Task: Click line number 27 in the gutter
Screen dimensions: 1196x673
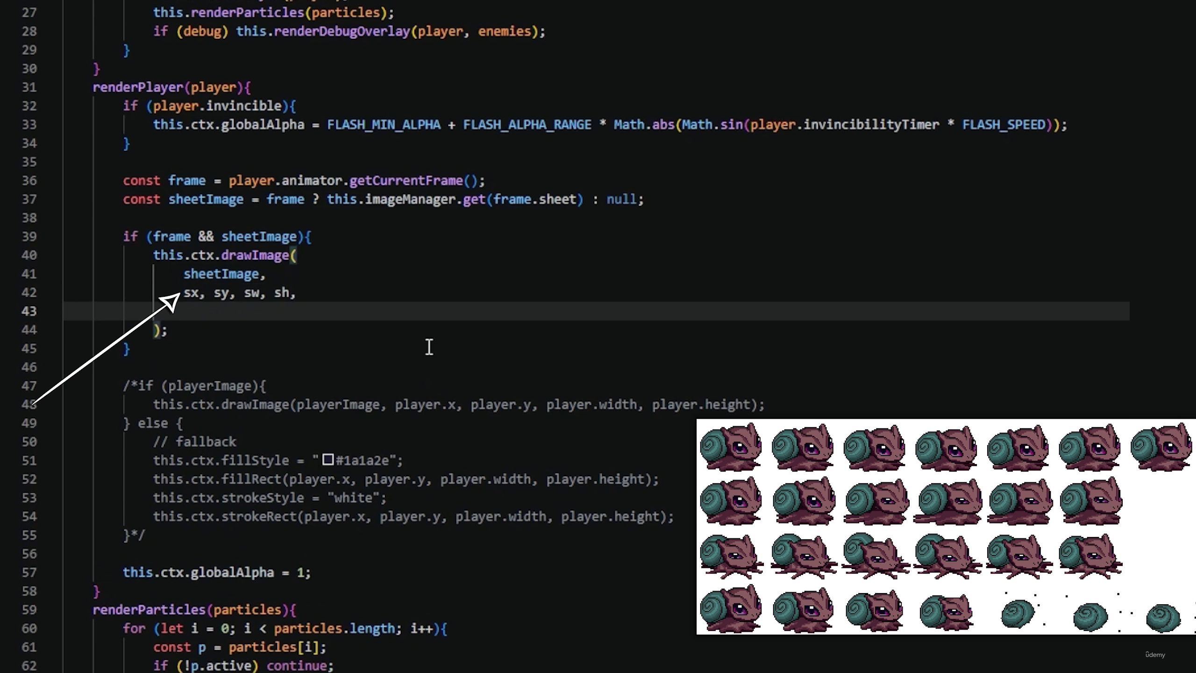Action: pos(29,13)
